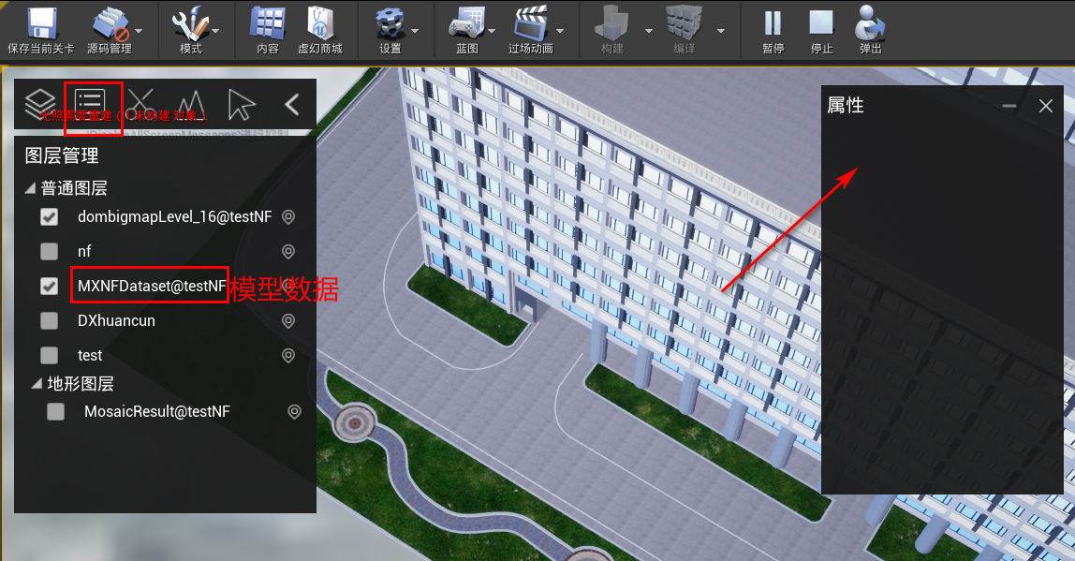
Task: Uncheck dombigmapLevel_16@testNF layer checkbox
Action: point(50,216)
